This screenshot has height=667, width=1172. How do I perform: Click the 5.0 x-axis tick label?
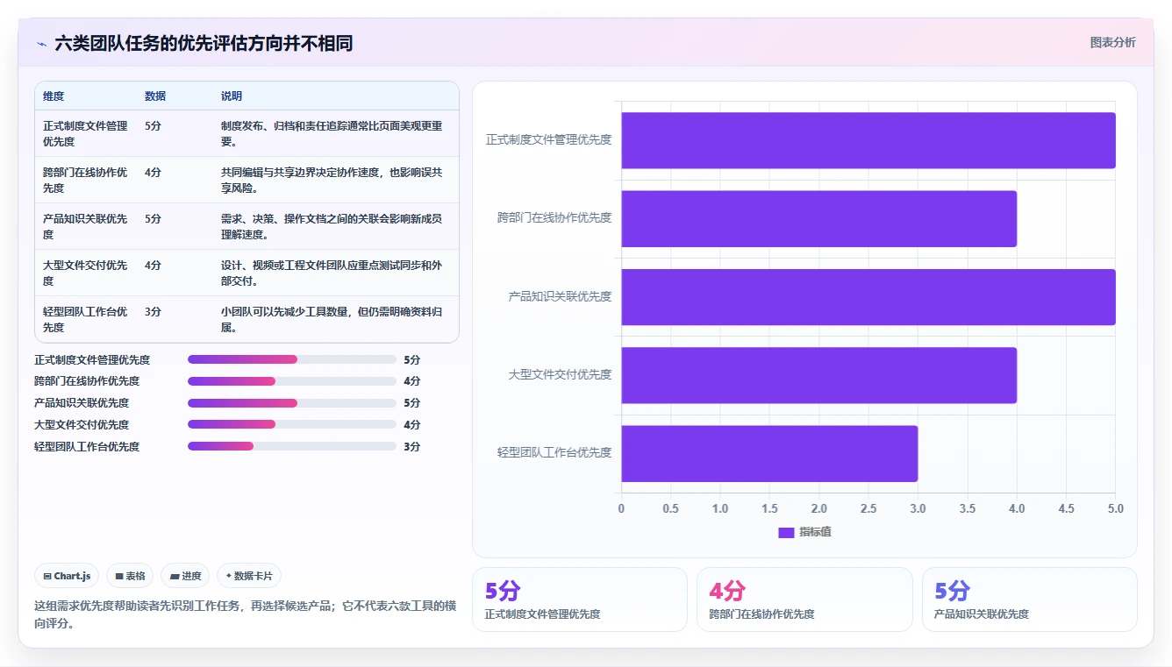click(x=1116, y=508)
